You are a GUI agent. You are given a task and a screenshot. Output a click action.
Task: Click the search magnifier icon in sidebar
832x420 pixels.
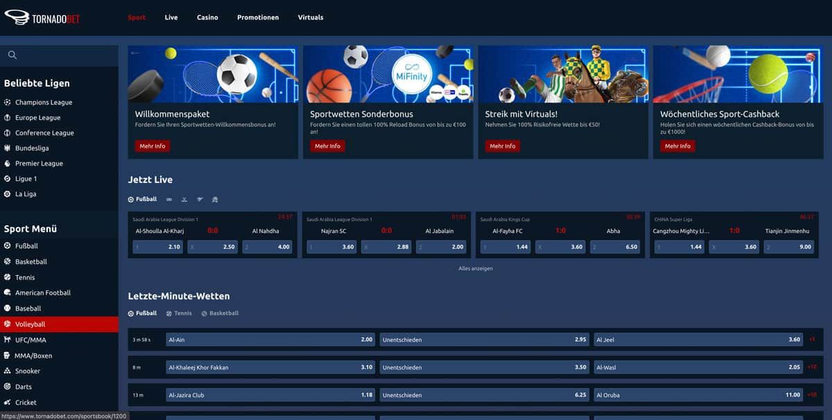[x=12, y=55]
